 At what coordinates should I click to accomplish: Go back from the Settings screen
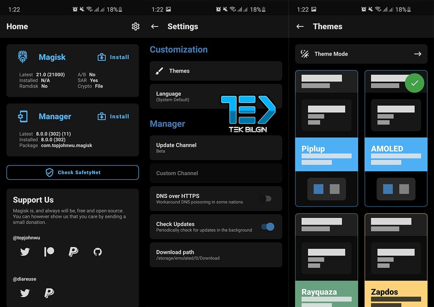[x=155, y=26]
